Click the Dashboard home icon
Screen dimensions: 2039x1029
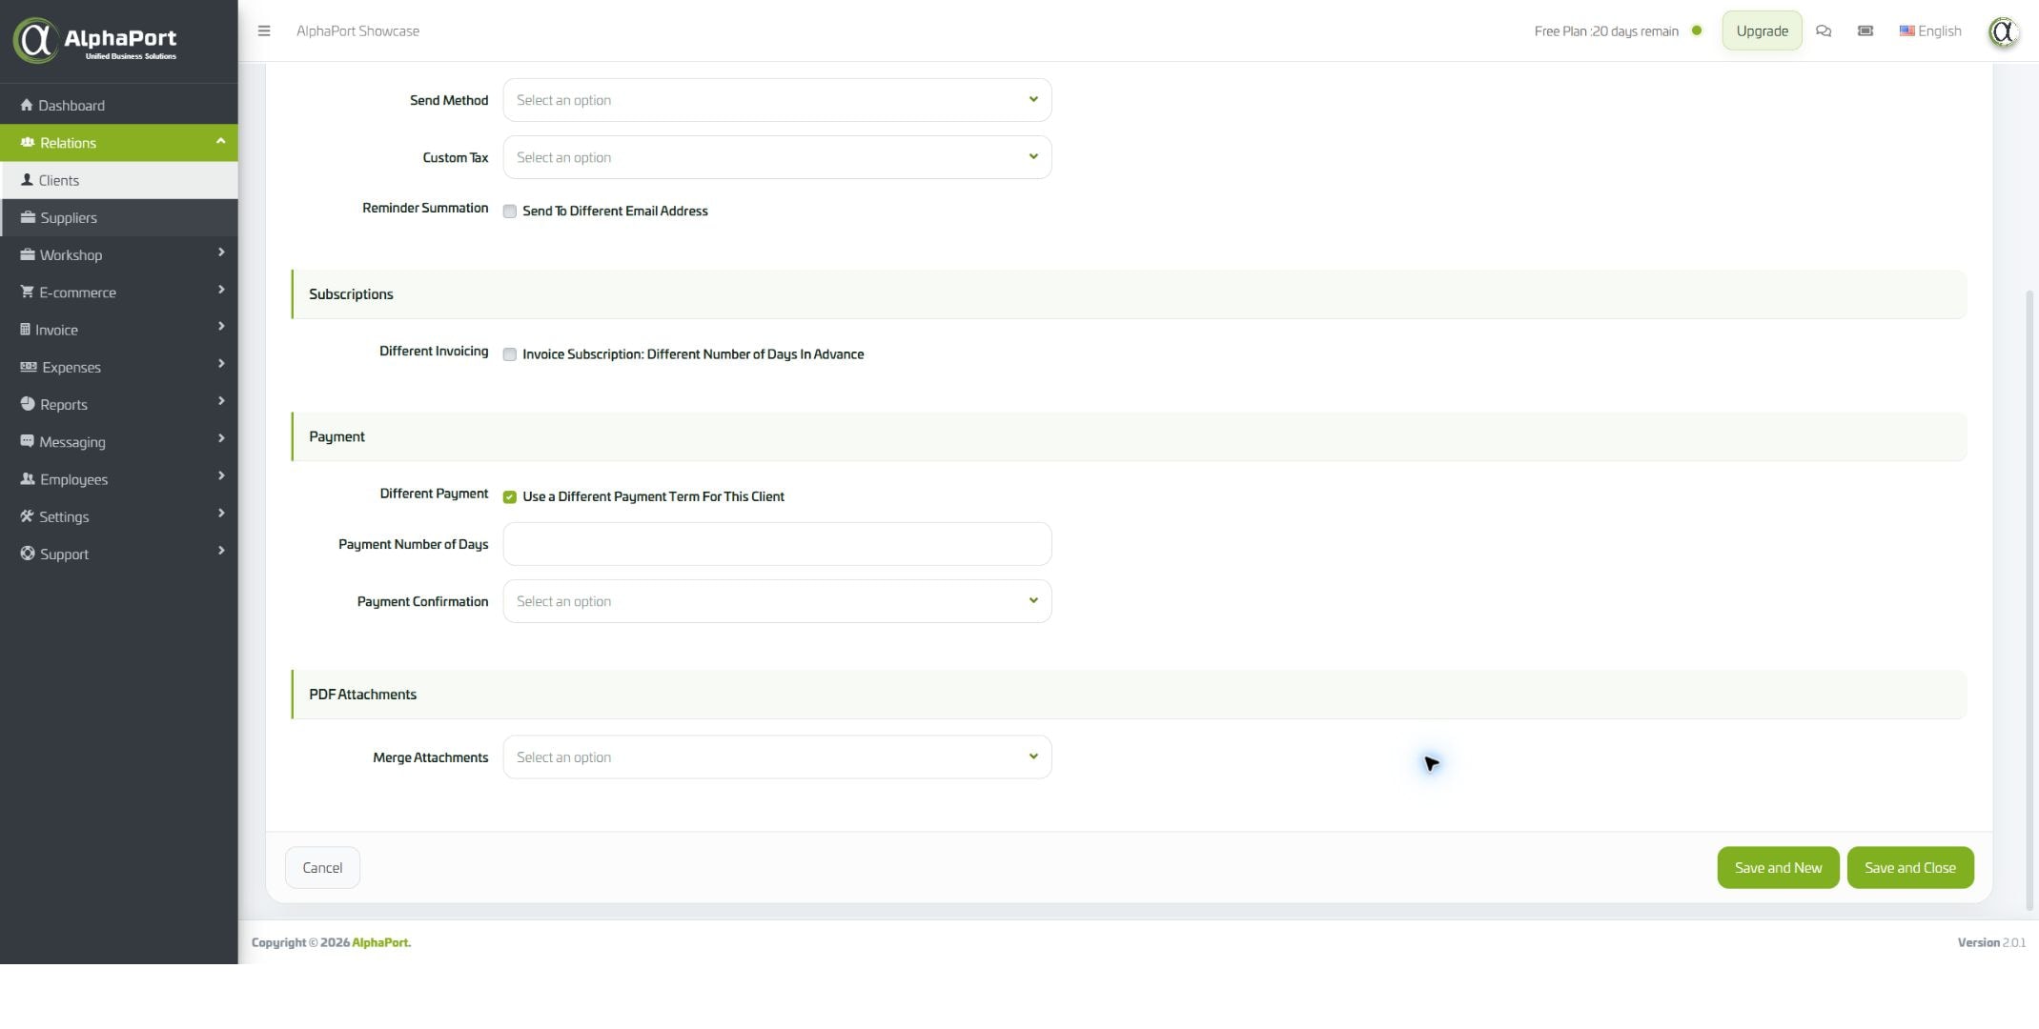(27, 105)
